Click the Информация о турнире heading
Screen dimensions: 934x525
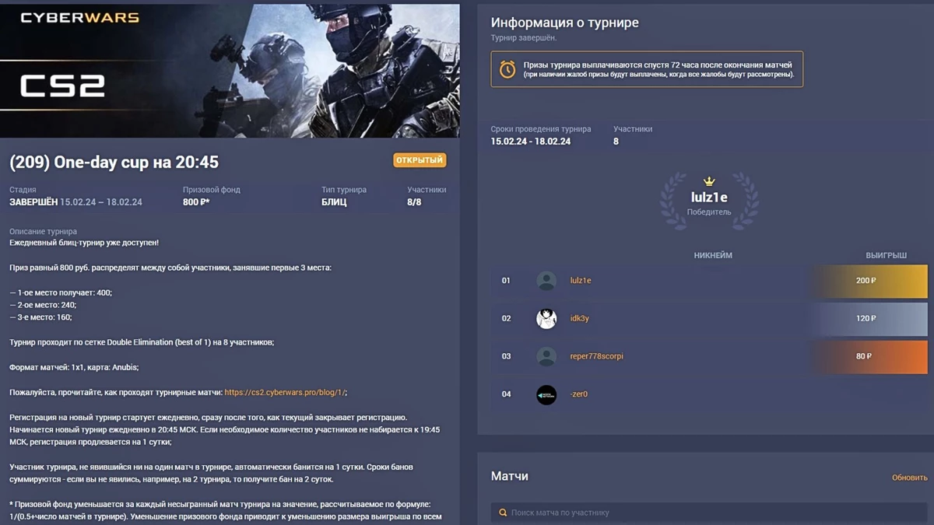[565, 23]
